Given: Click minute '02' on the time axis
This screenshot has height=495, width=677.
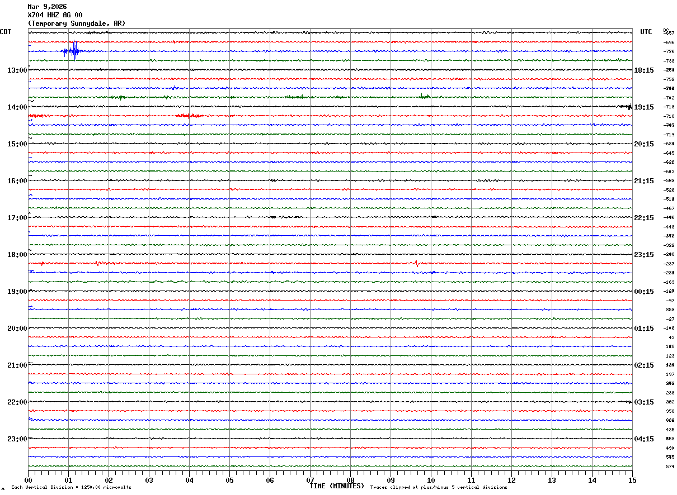Looking at the screenshot, I should [x=109, y=480].
